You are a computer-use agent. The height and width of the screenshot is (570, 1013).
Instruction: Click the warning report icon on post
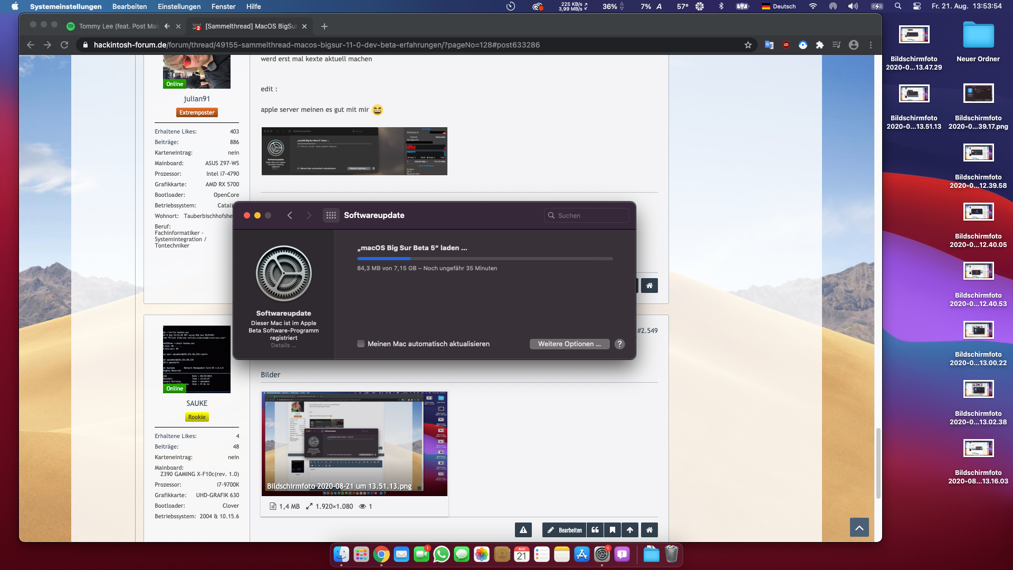click(x=523, y=530)
